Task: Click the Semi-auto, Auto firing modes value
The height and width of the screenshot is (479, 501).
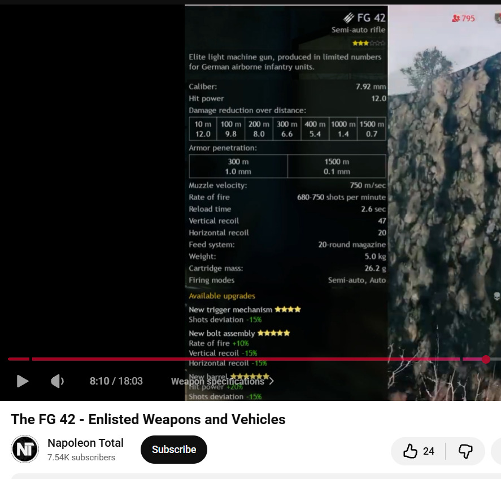Action: click(357, 281)
